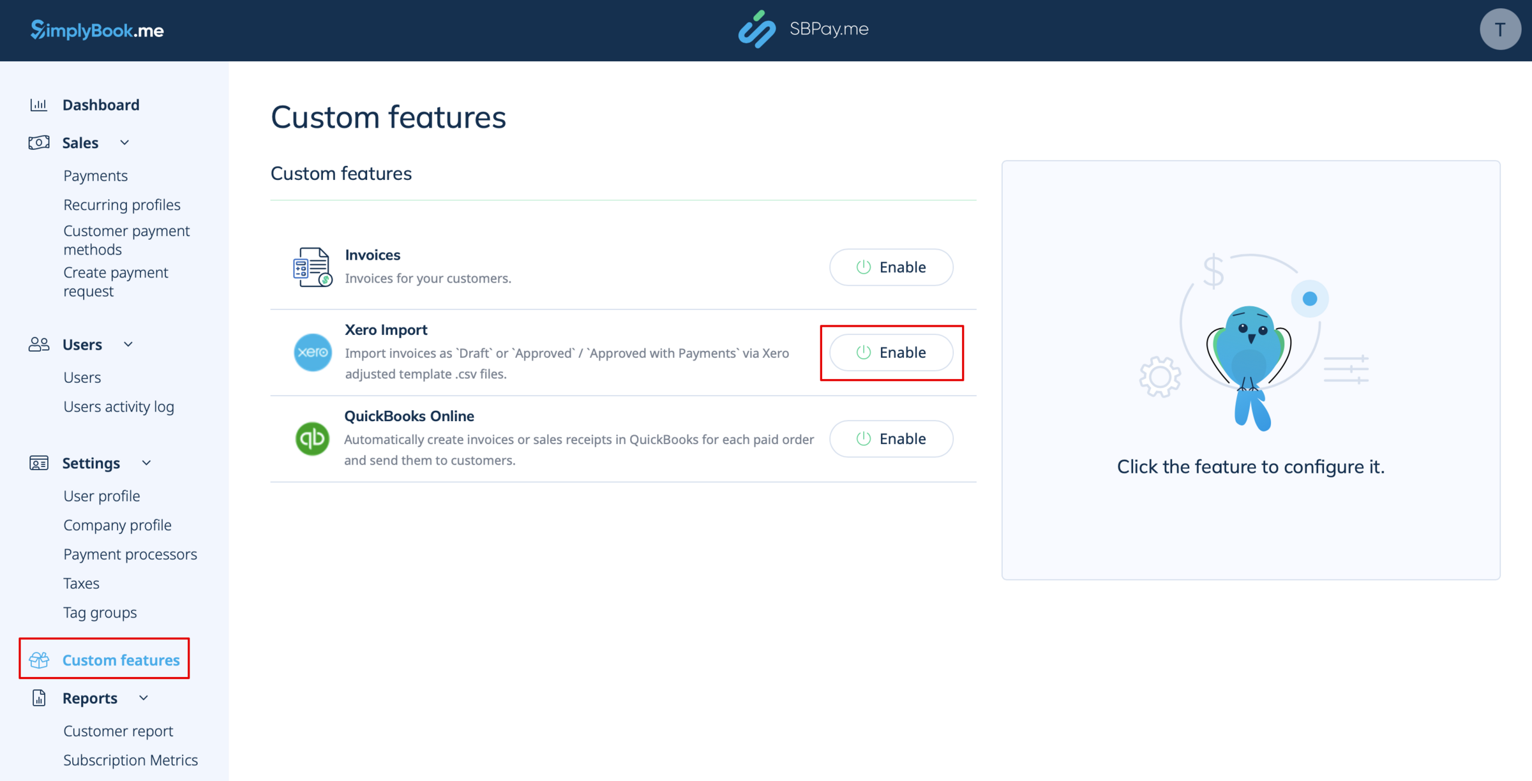This screenshot has height=781, width=1532.
Task: Collapse the Sales section
Action: (x=125, y=142)
